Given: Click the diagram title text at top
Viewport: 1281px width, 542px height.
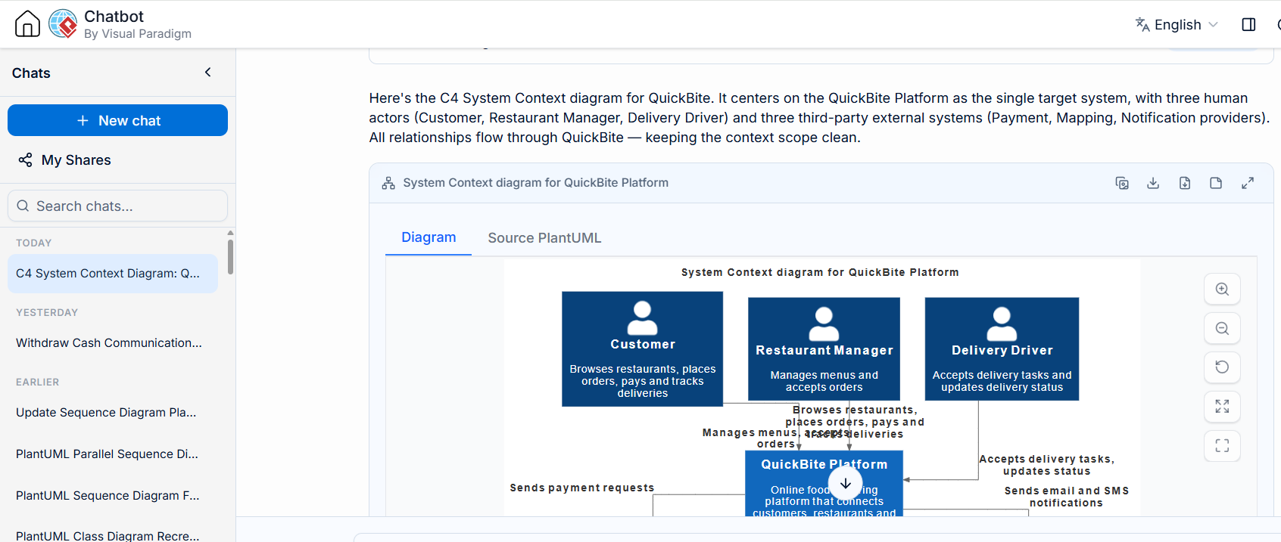Looking at the screenshot, I should (x=820, y=272).
